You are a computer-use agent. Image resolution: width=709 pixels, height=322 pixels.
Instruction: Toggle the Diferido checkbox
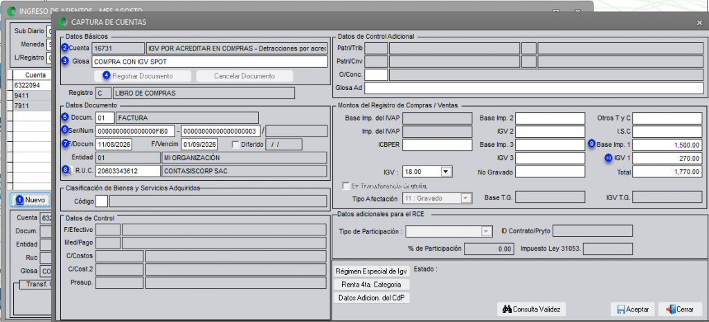pyautogui.click(x=235, y=145)
